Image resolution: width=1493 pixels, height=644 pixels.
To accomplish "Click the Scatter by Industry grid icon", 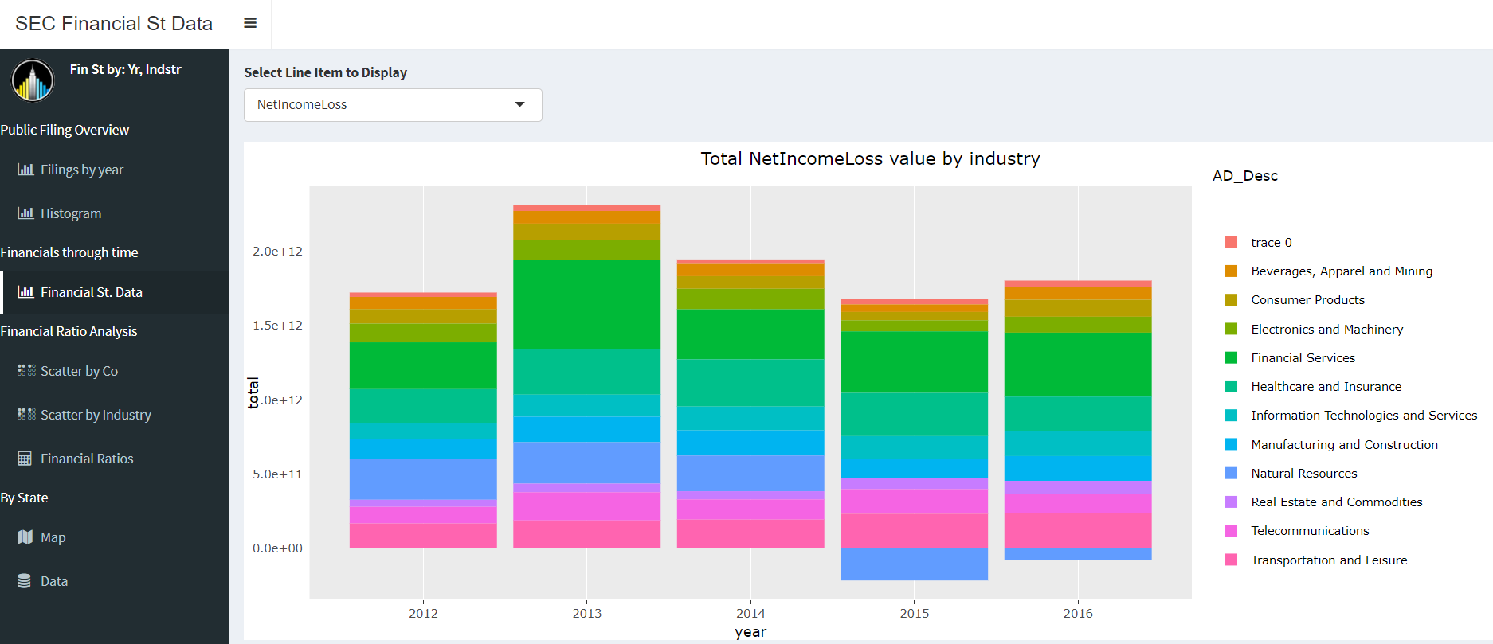I will (x=26, y=414).
